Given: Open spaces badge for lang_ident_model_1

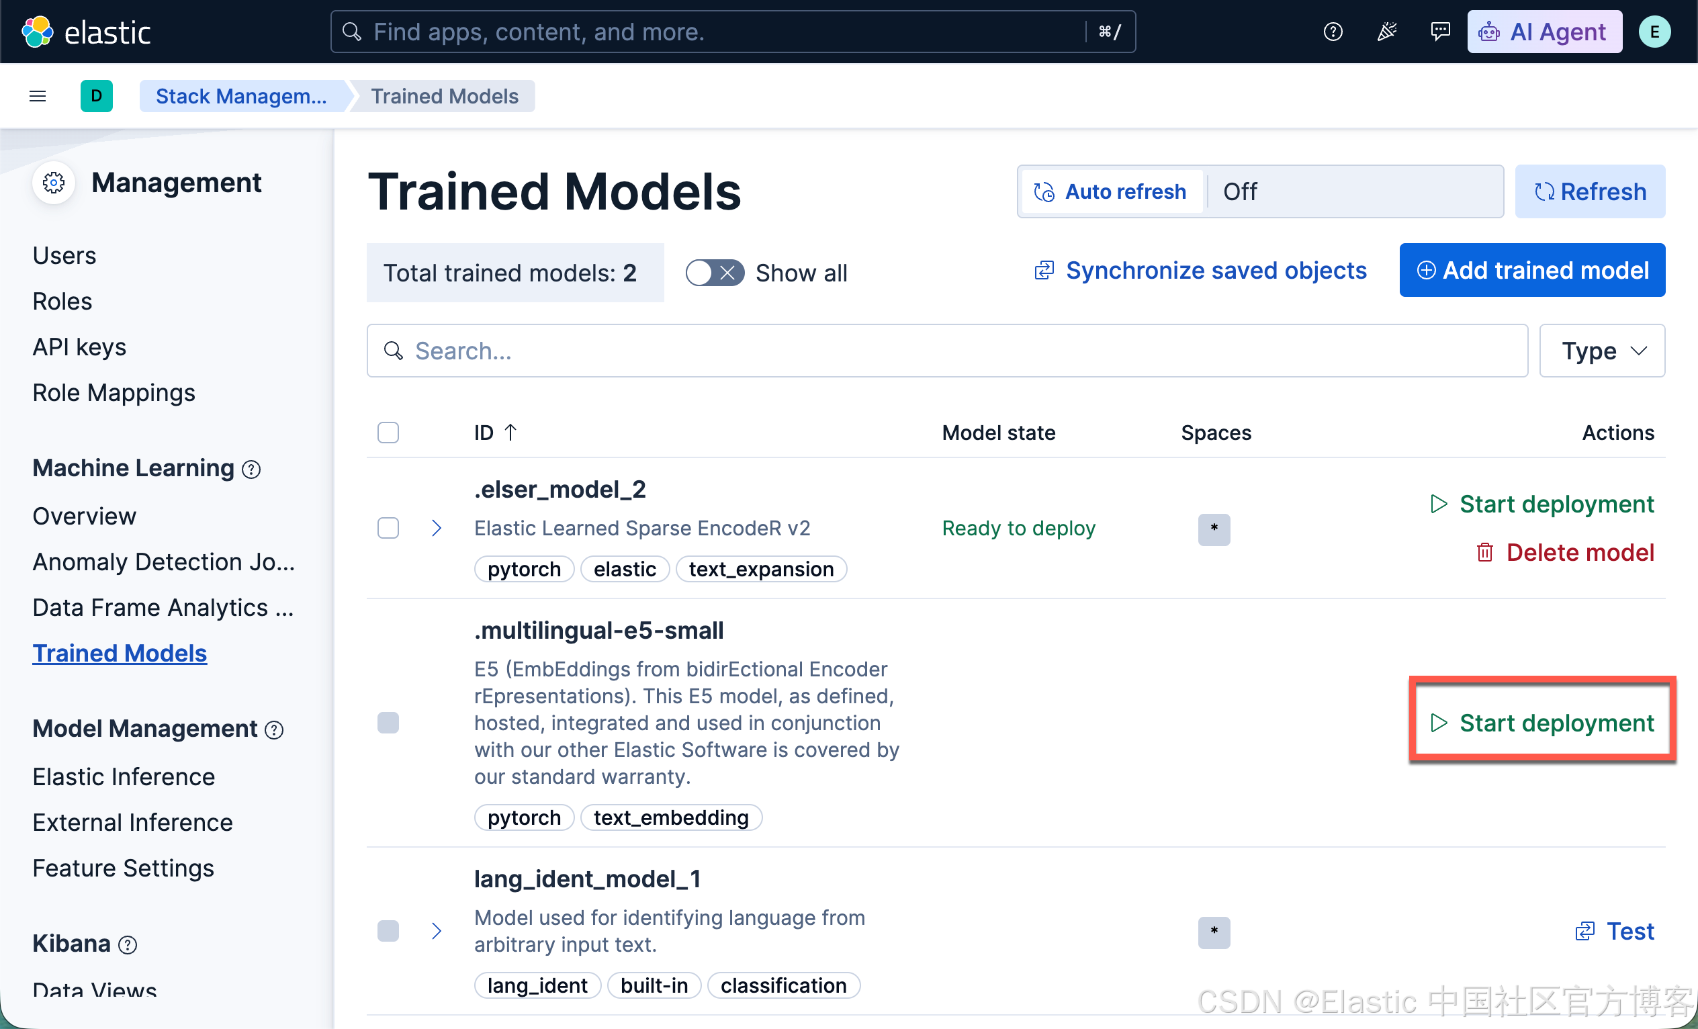Looking at the screenshot, I should tap(1214, 932).
